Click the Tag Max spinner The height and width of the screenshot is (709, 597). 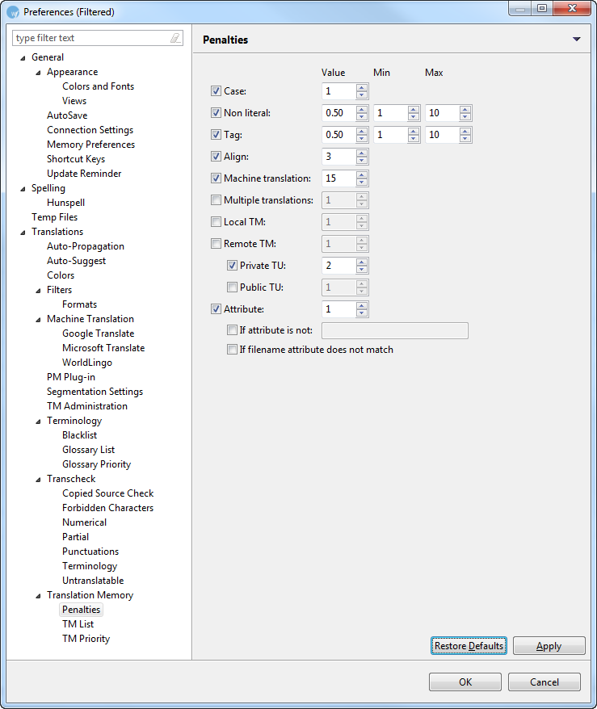(448, 134)
